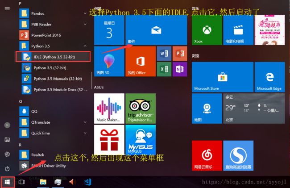Screen dimensions: 290x188
Task: Launch the Paint 3D (画图 3D) tile
Action: click(x=109, y=62)
